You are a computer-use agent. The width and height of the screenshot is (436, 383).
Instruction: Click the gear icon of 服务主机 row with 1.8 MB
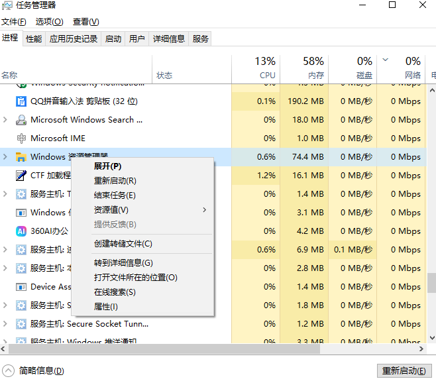[21, 305]
